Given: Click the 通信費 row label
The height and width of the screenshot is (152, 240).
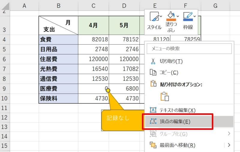Looking at the screenshot, I should [x=58, y=79].
